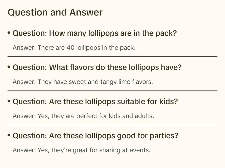
Task: Select the answer about sharing at events
Action: click(x=82, y=150)
